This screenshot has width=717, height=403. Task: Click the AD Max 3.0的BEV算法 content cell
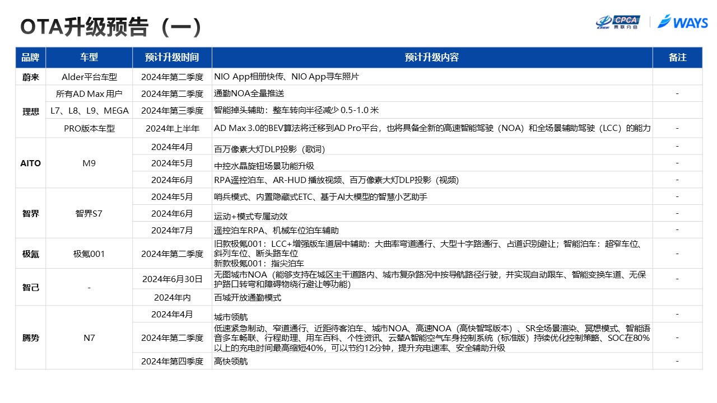pyautogui.click(x=432, y=128)
